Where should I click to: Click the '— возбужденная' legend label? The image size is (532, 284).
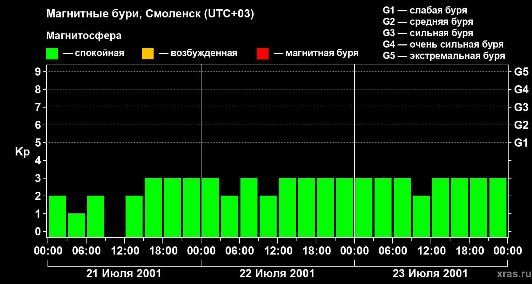[x=198, y=54]
